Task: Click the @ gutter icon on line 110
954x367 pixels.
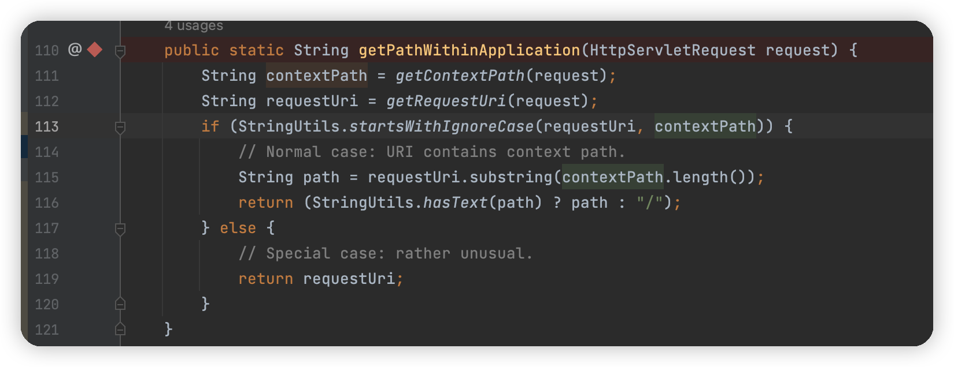Action: (75, 50)
